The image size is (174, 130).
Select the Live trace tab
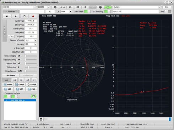pos(6,80)
